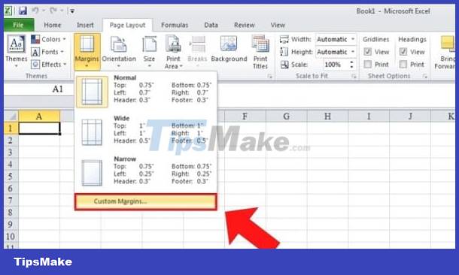Viewport: 459px width, 275px height.
Task: Click the Name Box showing A1
Action: point(39,89)
